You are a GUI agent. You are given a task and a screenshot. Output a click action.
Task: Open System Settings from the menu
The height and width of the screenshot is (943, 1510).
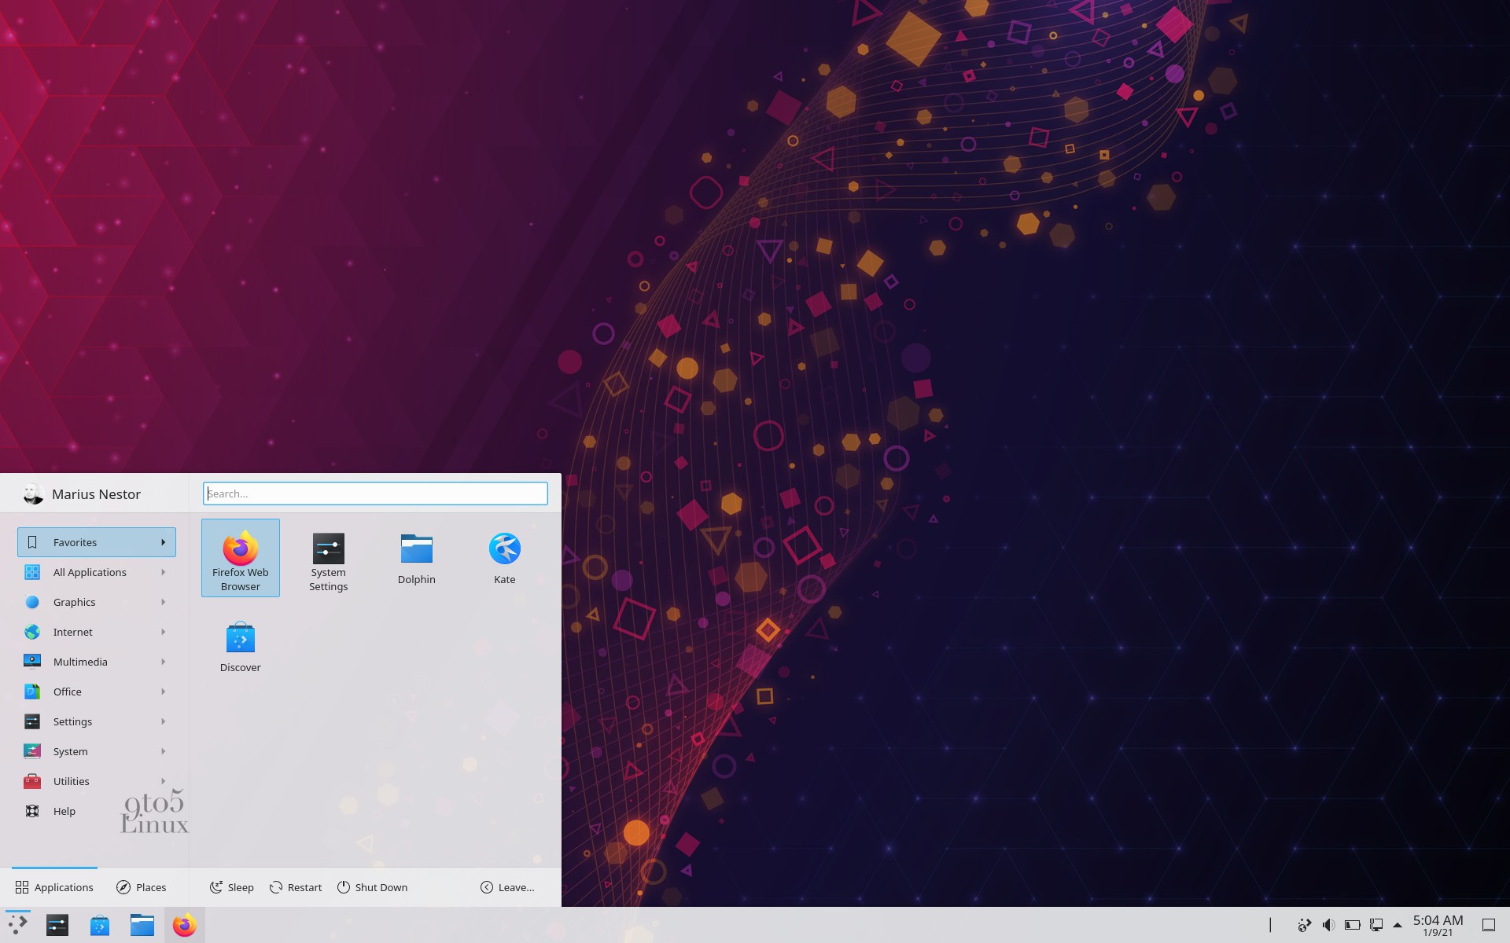[x=328, y=558]
